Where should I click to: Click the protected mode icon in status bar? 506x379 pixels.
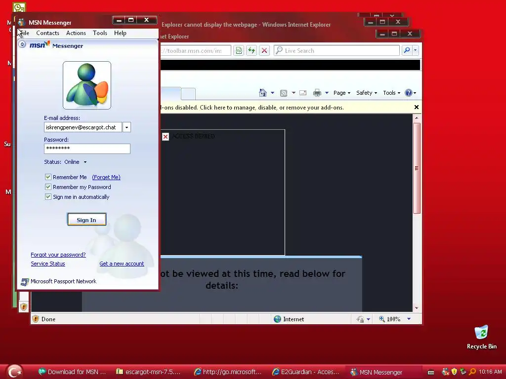(x=360, y=319)
